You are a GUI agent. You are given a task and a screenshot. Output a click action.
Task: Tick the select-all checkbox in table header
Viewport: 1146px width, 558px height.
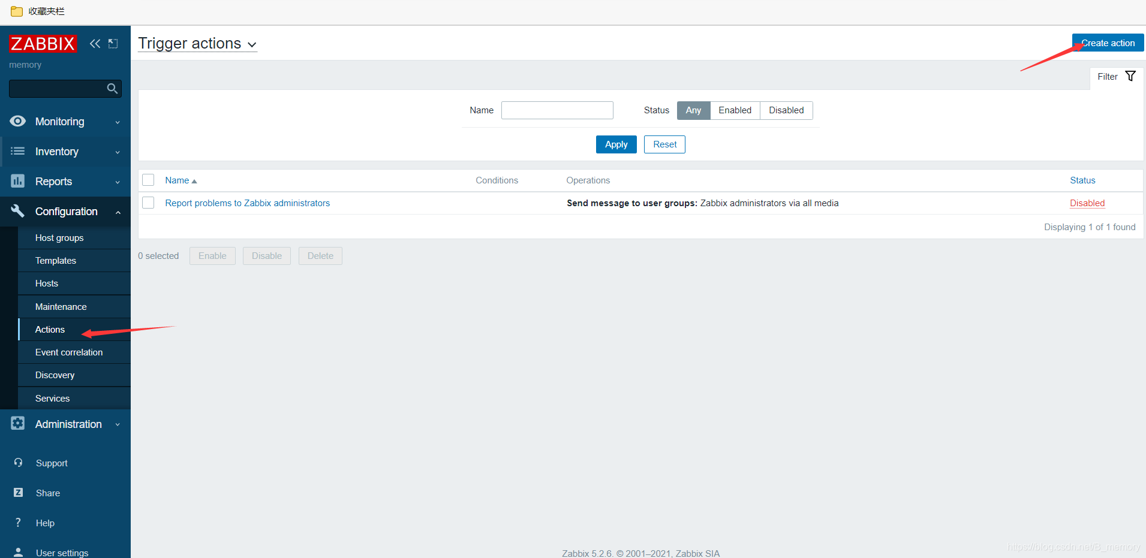148,180
